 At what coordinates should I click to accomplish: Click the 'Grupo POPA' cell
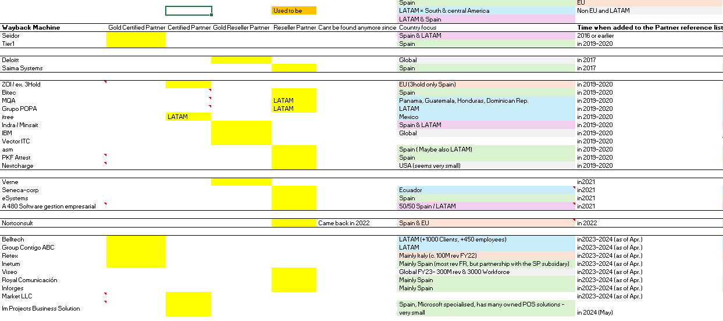54,109
